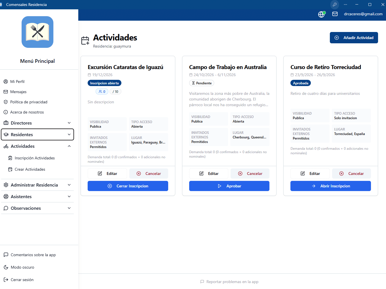Click the globe language icon in header

coord(321,14)
